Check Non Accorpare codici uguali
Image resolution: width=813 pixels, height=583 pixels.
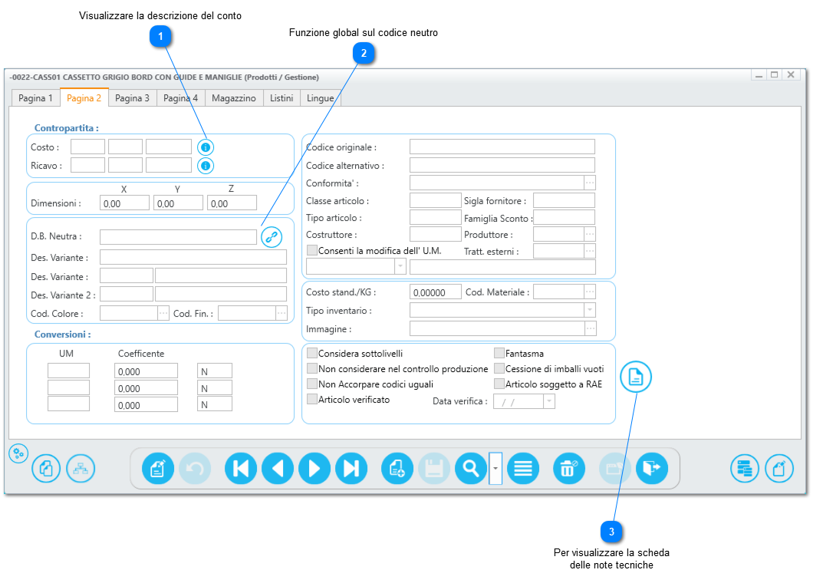pos(312,384)
